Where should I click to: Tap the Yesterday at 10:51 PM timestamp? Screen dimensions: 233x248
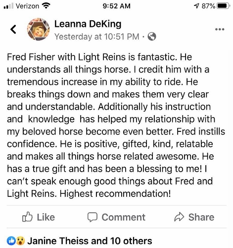(97, 37)
